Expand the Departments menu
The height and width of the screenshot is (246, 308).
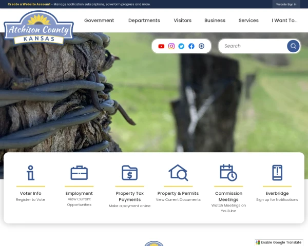(x=144, y=20)
